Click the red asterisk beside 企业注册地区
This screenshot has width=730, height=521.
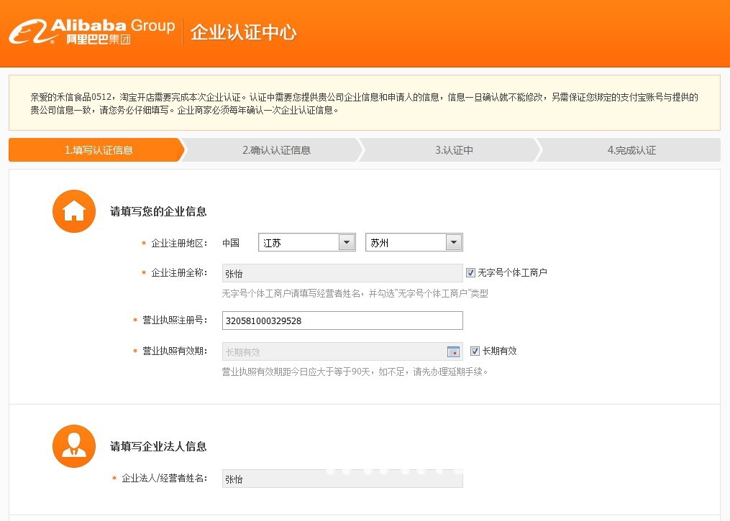pos(142,242)
